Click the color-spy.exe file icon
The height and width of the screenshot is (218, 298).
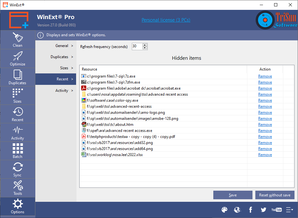pos(84,100)
